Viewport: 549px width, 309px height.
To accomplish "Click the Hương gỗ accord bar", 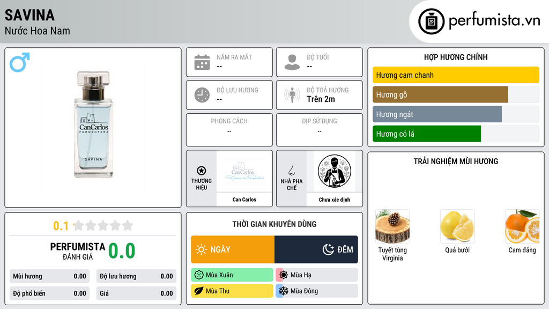I will pos(456,94).
